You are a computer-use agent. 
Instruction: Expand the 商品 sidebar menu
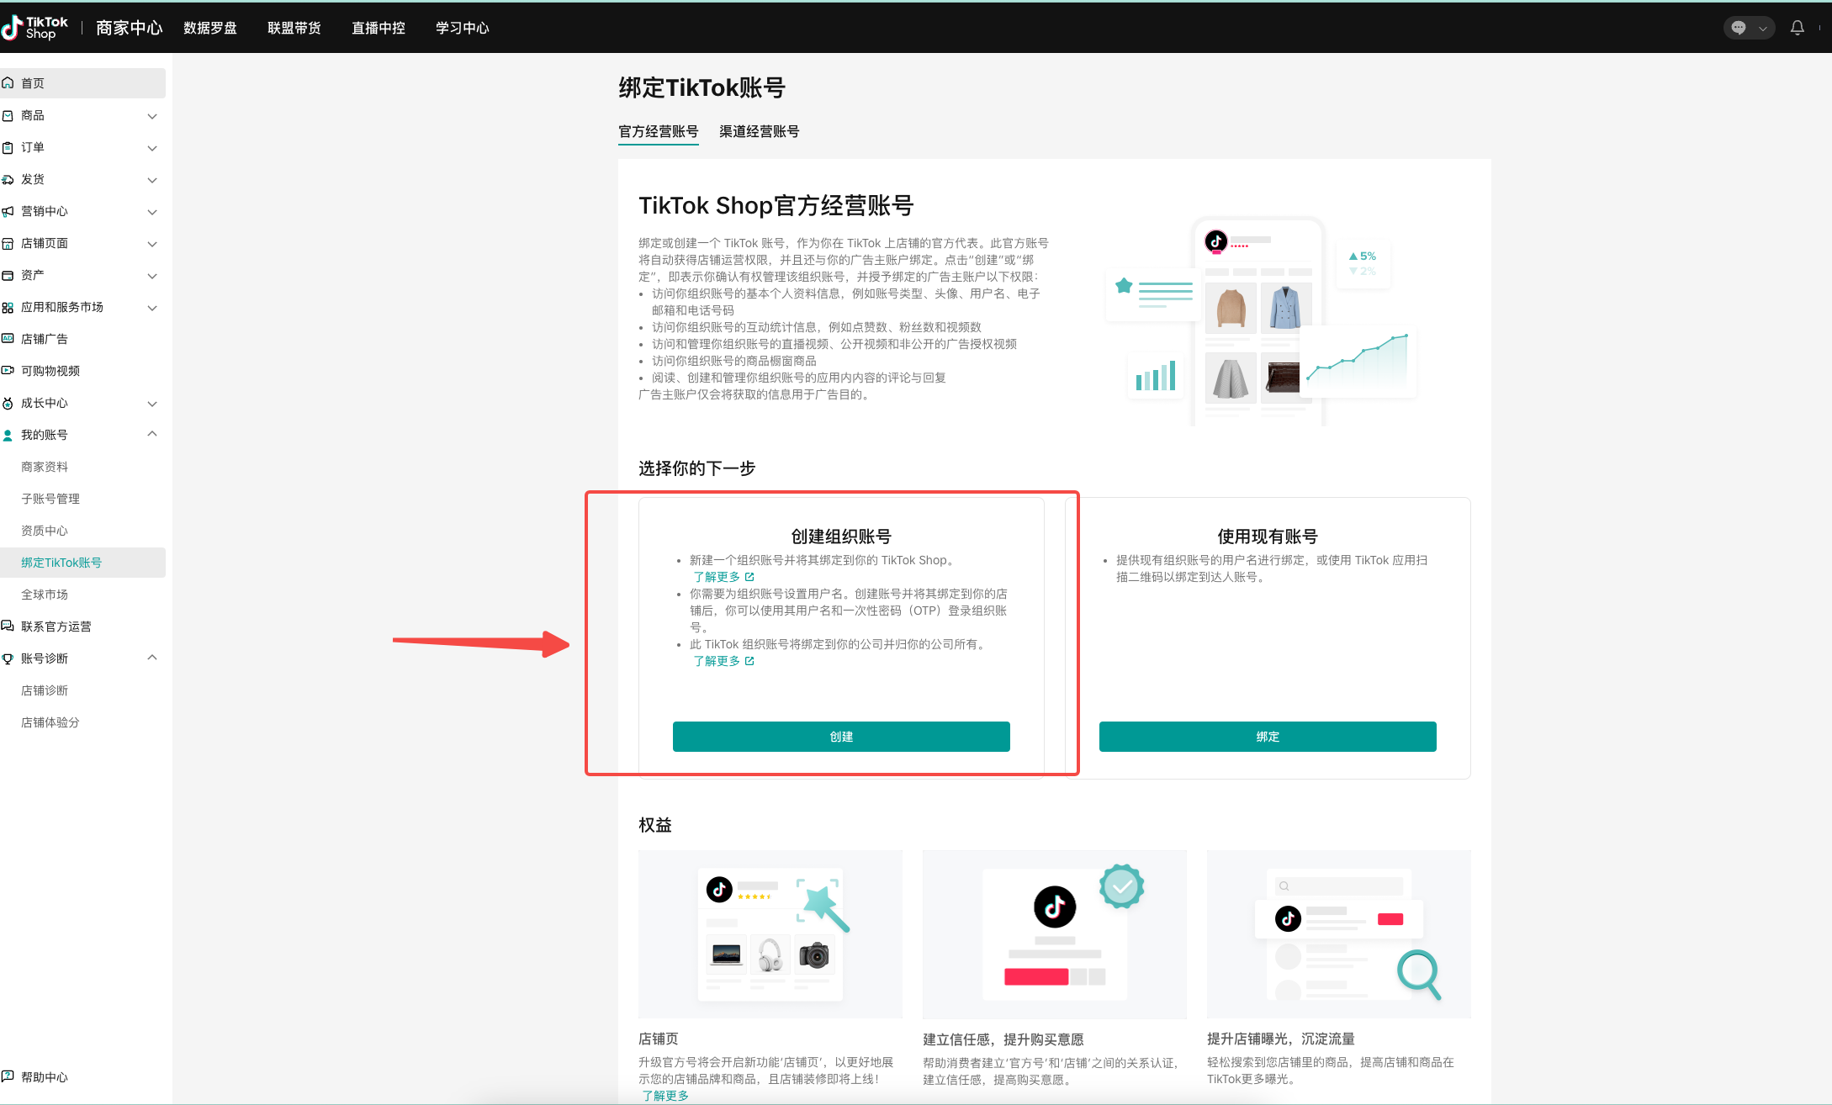tap(152, 116)
